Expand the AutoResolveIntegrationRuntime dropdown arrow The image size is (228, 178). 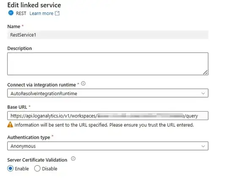203,93
